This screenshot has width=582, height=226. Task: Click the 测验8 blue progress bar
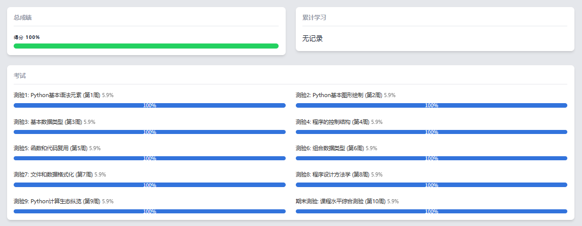click(x=431, y=185)
